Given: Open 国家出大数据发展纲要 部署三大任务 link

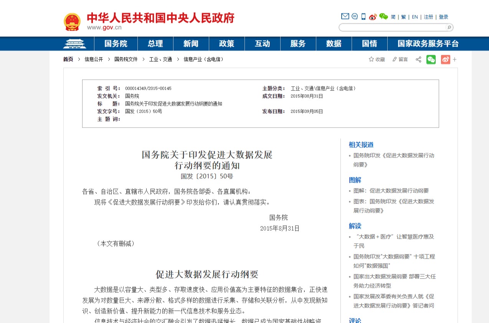Looking at the screenshot, I should tap(395, 281).
